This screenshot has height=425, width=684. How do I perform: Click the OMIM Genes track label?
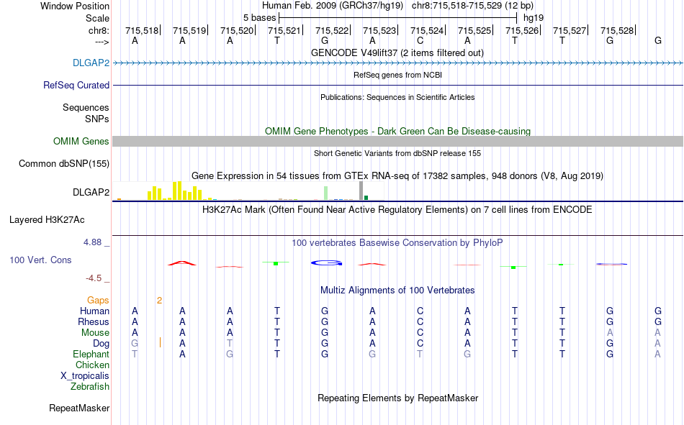point(81,141)
